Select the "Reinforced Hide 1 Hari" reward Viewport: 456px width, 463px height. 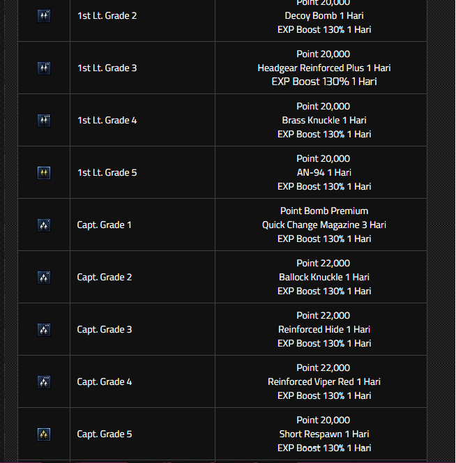(x=324, y=329)
